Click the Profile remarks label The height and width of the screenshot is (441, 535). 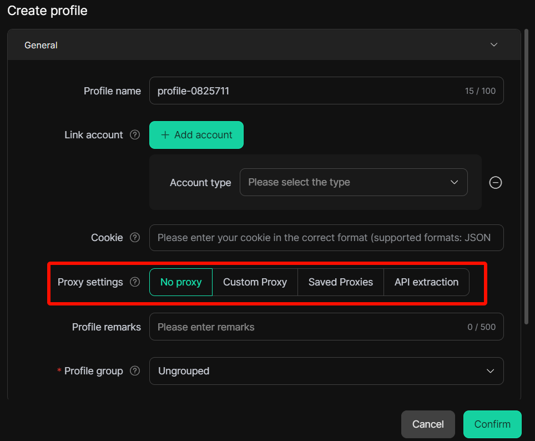(x=107, y=327)
